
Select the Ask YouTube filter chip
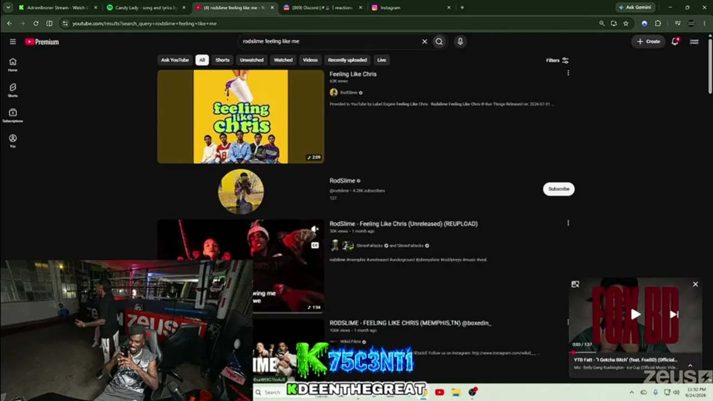175,60
